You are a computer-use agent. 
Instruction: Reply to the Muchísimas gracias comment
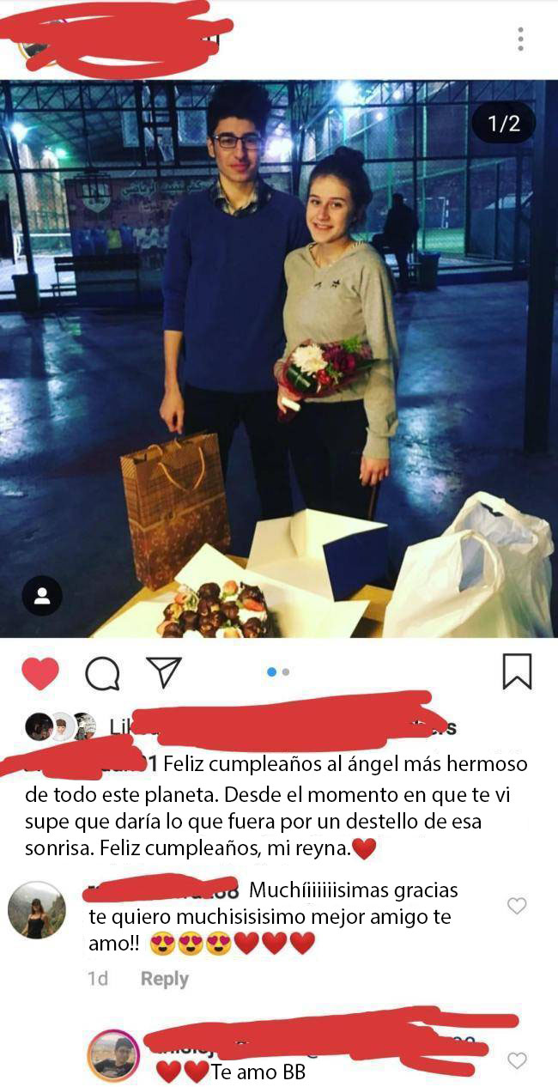point(165,979)
